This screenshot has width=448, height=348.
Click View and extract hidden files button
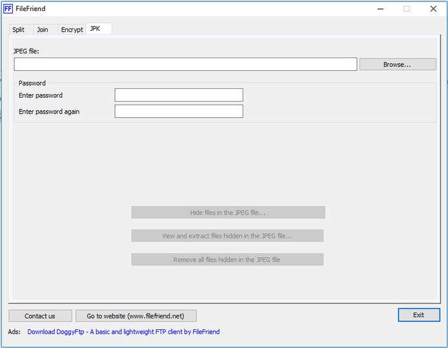click(227, 236)
